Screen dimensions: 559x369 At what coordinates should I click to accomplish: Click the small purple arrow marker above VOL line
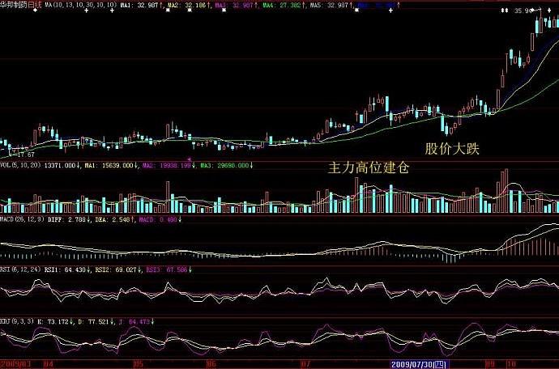click(190, 159)
